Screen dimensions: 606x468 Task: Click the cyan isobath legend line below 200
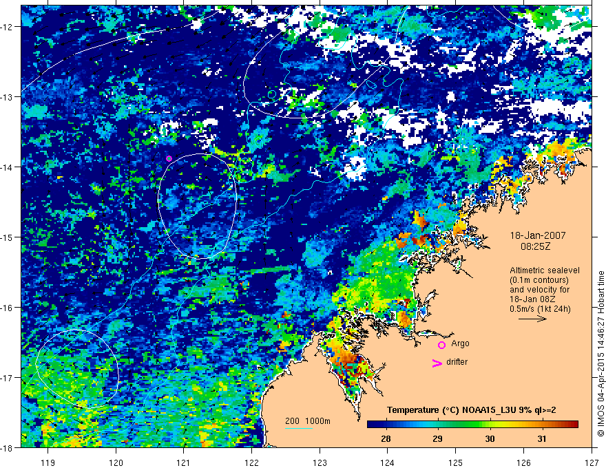(299, 428)
